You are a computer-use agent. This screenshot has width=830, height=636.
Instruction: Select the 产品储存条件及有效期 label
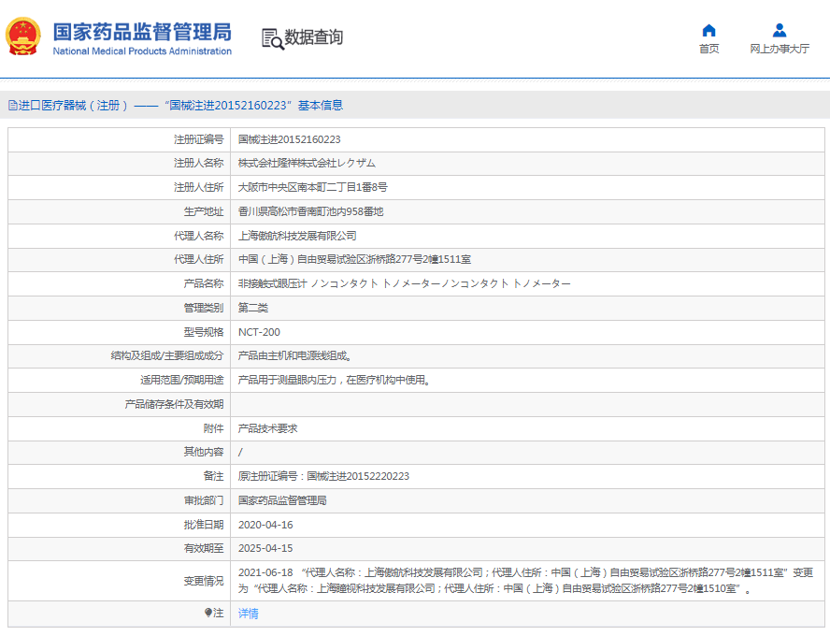tap(174, 404)
